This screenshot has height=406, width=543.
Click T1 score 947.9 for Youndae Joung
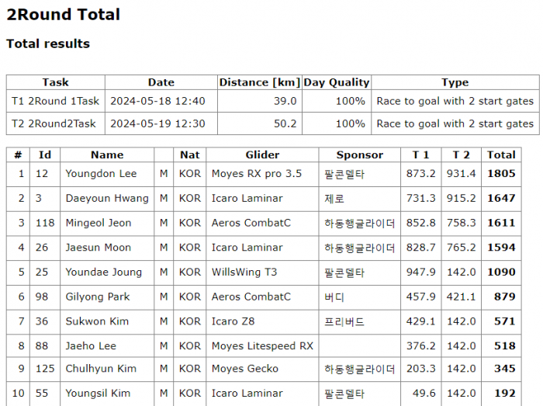coord(421,272)
